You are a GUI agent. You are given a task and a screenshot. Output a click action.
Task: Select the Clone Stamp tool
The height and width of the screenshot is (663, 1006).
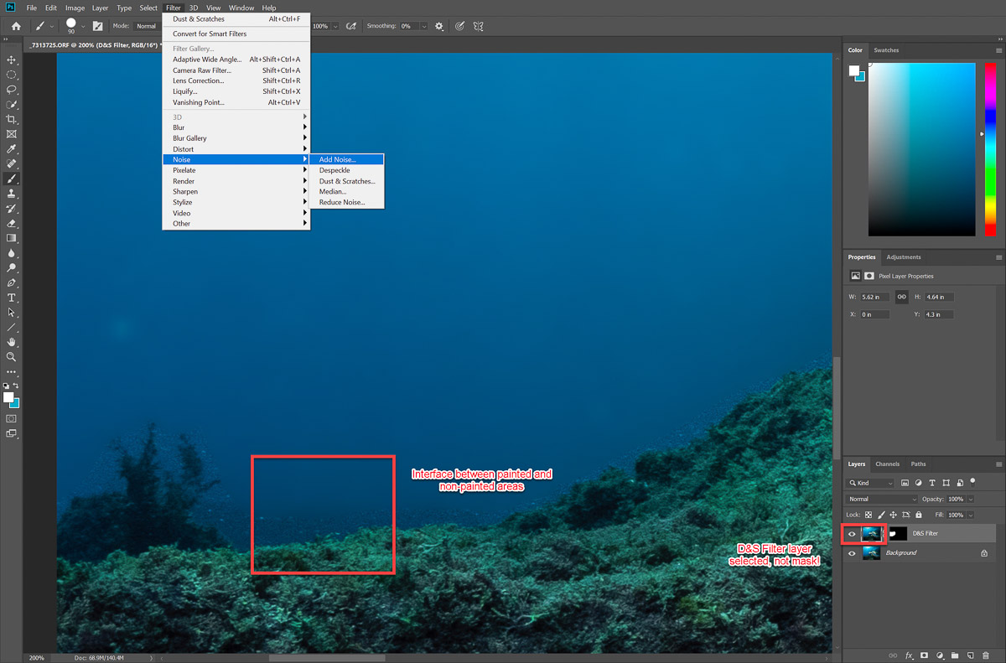(x=12, y=194)
